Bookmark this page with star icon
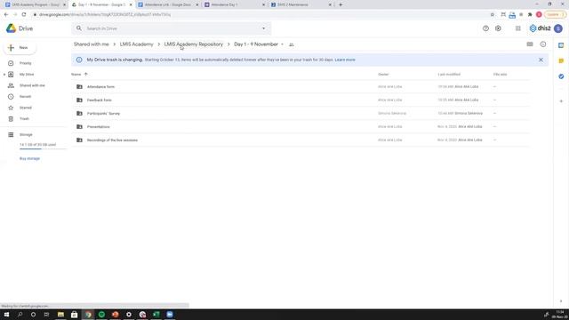Image resolution: width=569 pixels, height=320 pixels. [492, 14]
